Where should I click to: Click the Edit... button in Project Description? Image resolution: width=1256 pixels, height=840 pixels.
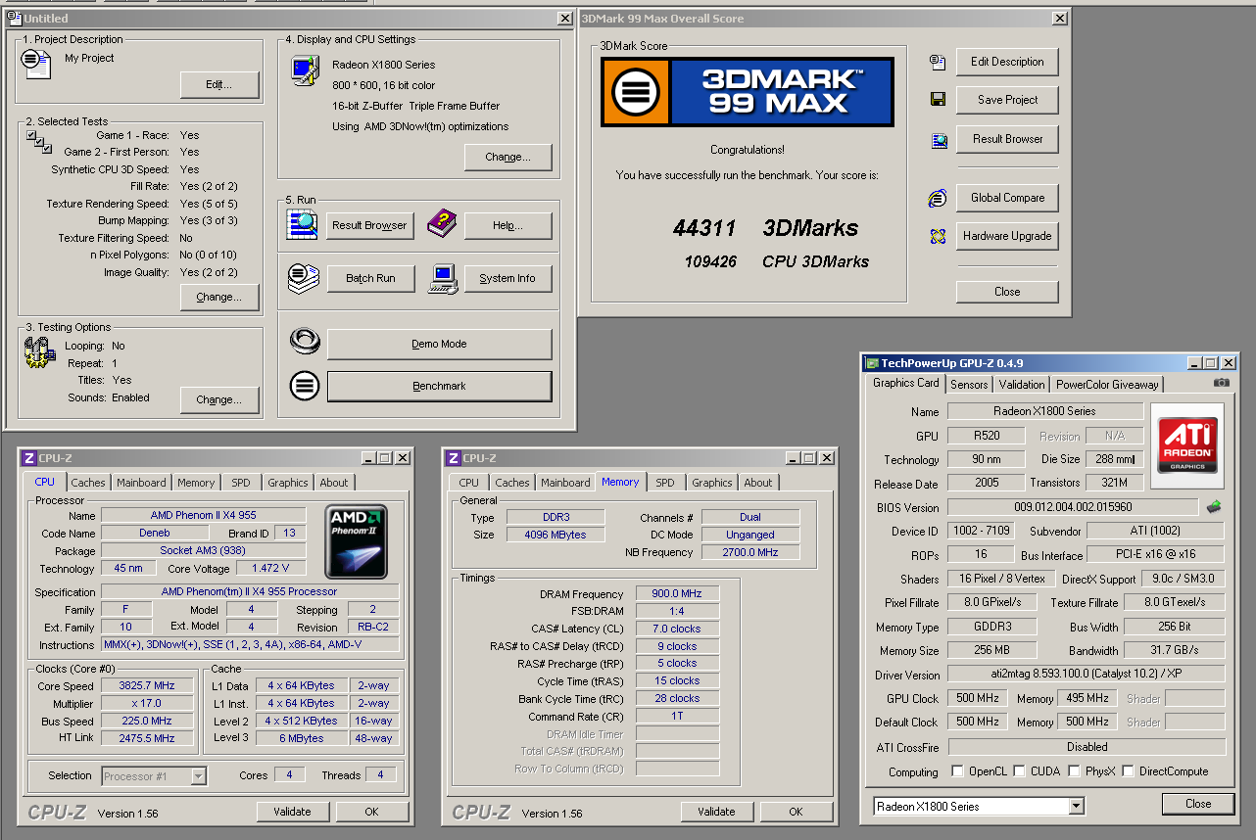point(219,84)
